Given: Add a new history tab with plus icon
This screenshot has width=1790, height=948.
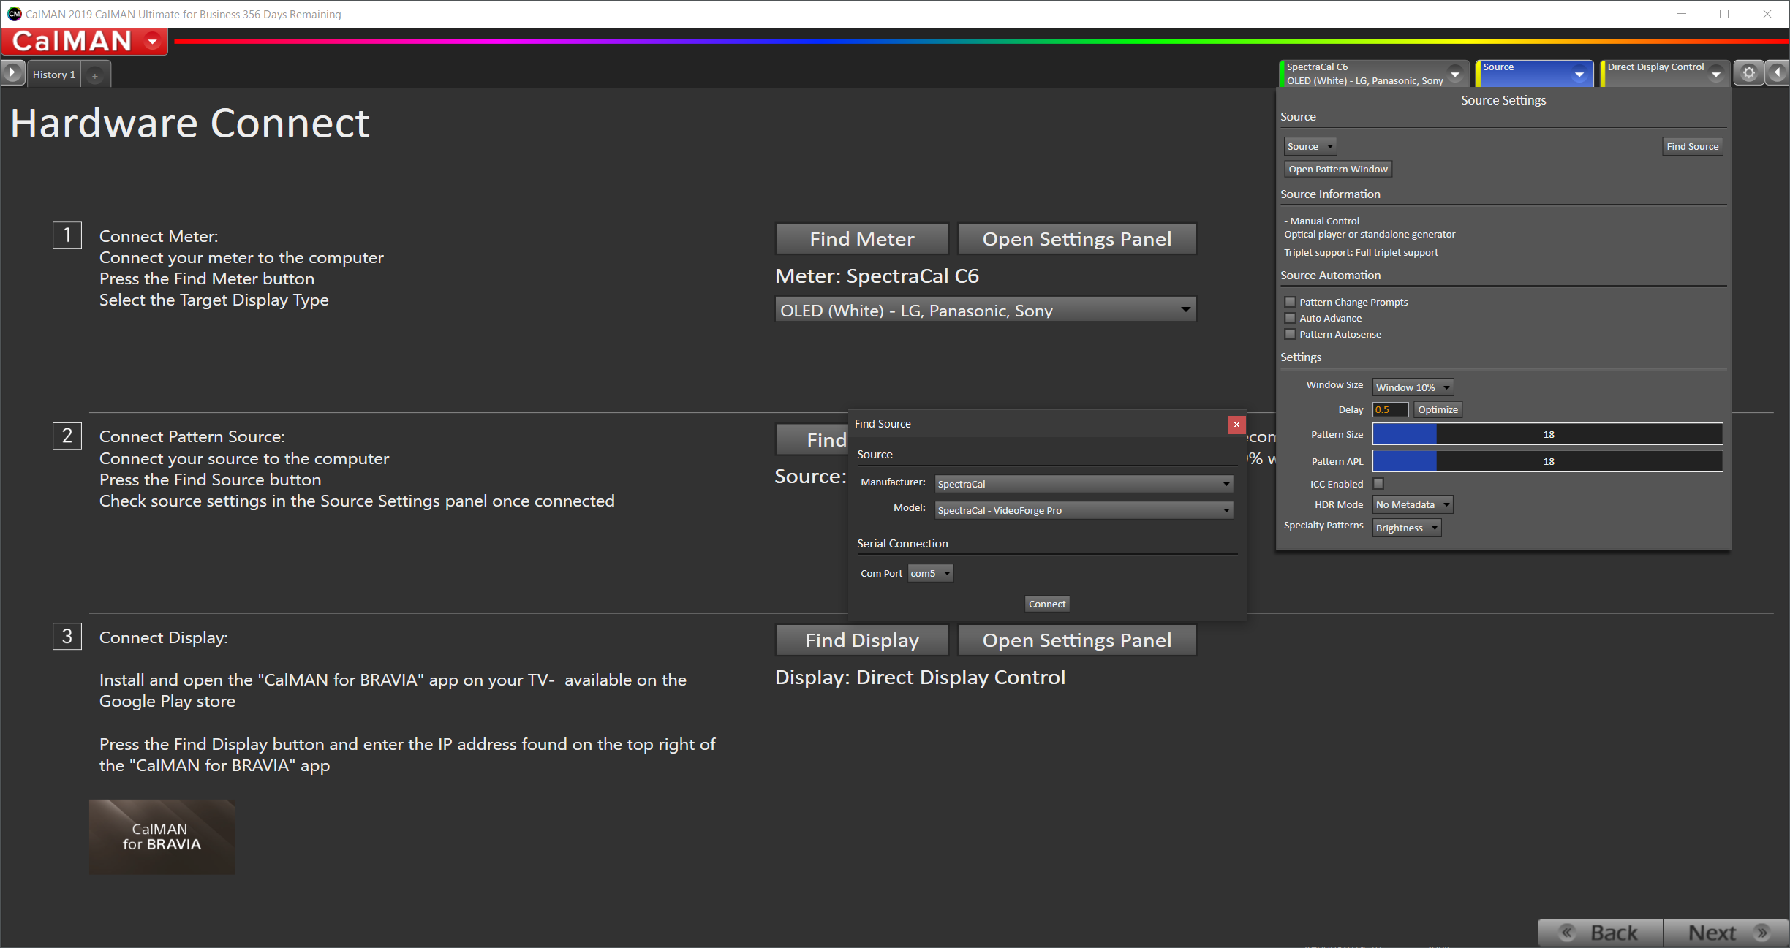Looking at the screenshot, I should 94,75.
